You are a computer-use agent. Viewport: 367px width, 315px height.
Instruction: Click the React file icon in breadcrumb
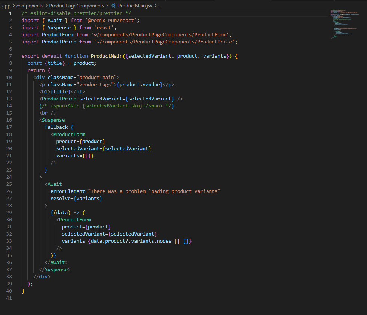click(113, 6)
